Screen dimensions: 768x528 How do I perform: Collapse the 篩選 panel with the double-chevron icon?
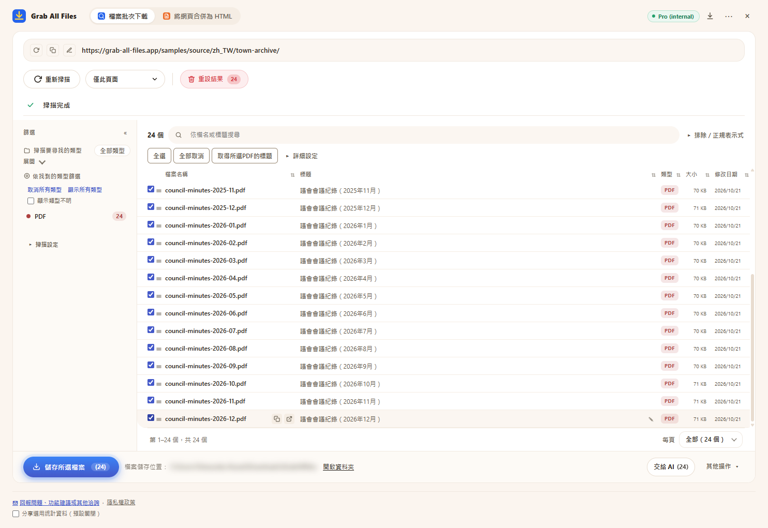coord(125,133)
